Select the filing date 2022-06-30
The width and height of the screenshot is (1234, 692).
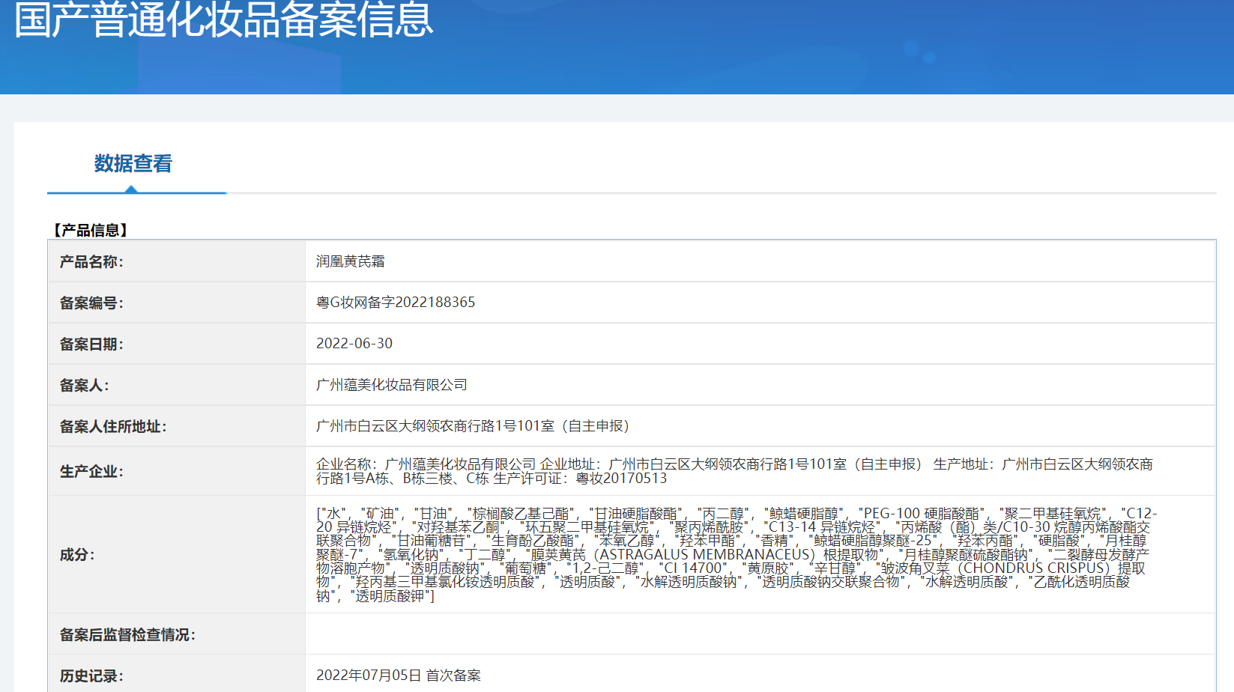pyautogui.click(x=354, y=344)
